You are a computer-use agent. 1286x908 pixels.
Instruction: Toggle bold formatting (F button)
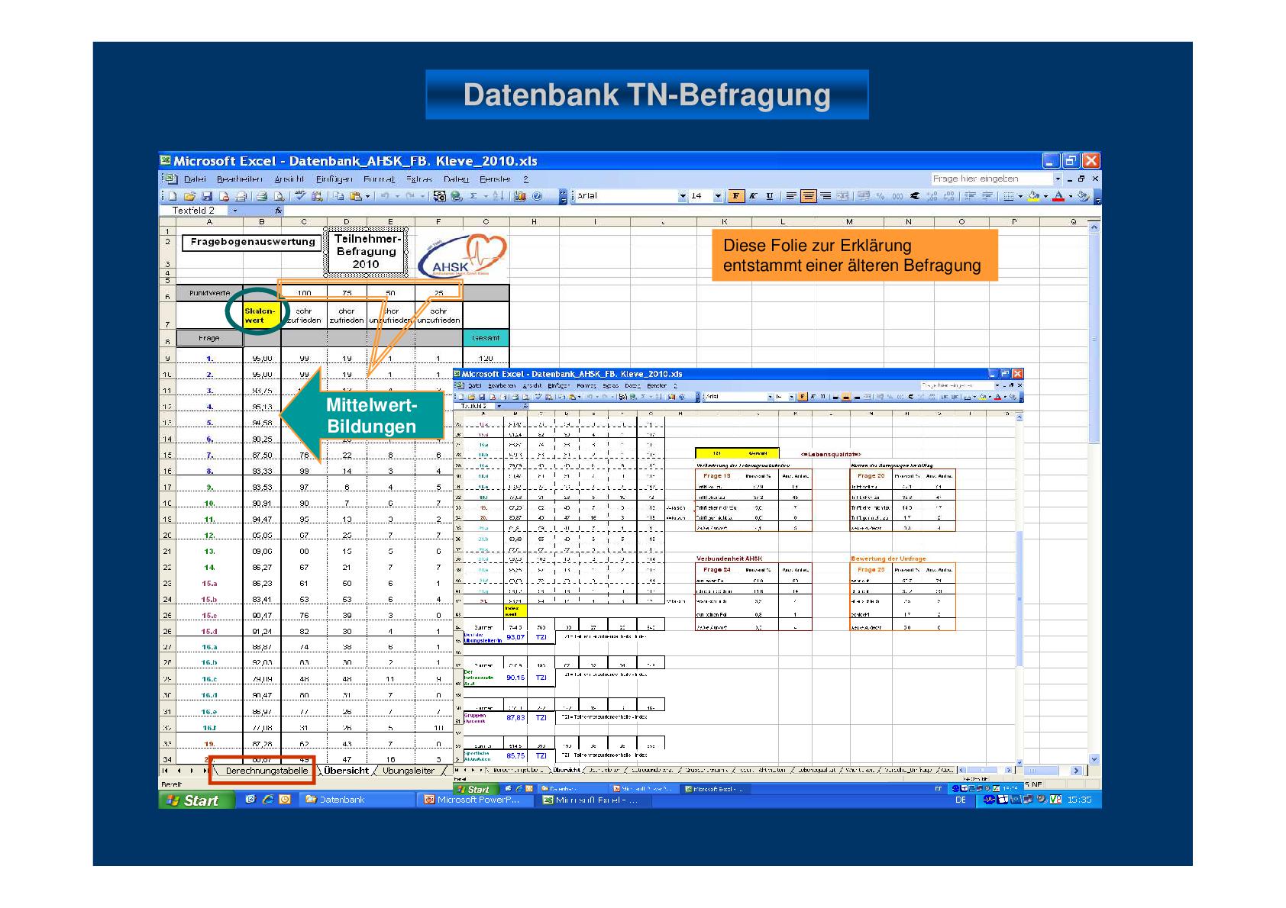point(735,196)
